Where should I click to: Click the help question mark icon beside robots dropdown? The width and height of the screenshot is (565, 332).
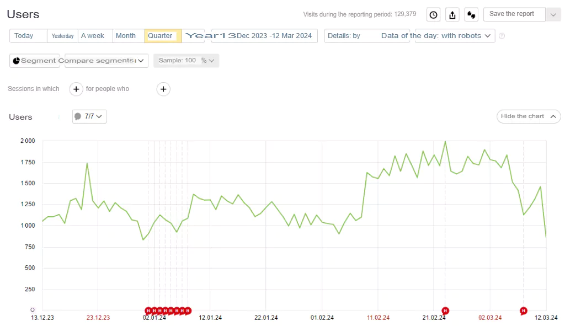tap(502, 36)
